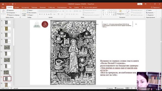Open the Заливка фигуры shape fill color
Viewport: 162px width, 91px height.
(x=137, y=10)
